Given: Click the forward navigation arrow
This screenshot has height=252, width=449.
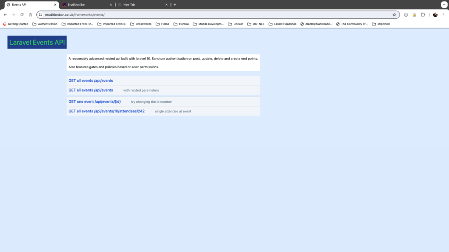Looking at the screenshot, I should [14, 14].
